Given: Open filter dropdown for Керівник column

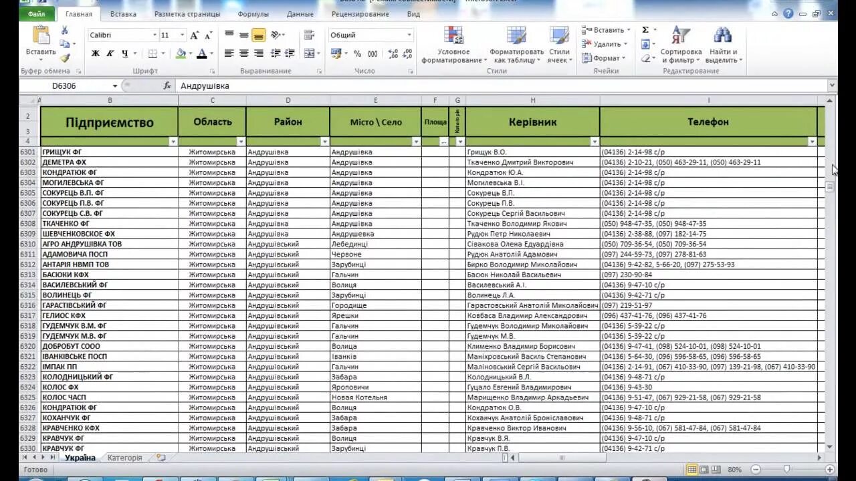Looking at the screenshot, I should [x=595, y=142].
